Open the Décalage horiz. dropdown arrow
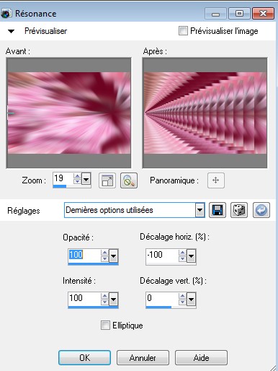 pos(191,256)
